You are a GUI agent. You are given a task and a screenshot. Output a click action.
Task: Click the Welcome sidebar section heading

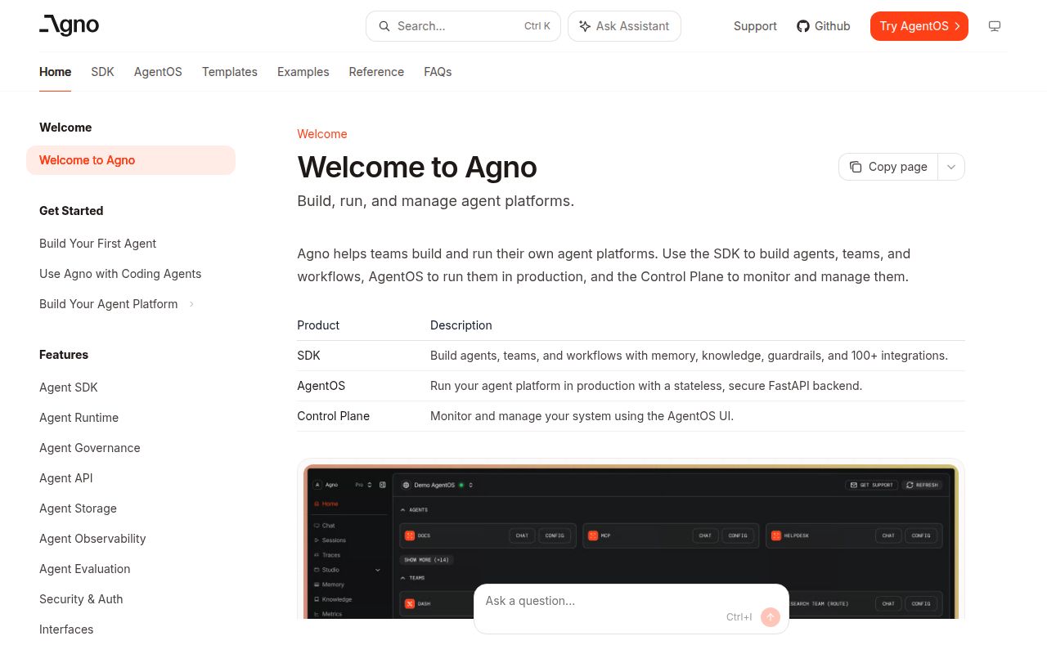click(x=65, y=128)
